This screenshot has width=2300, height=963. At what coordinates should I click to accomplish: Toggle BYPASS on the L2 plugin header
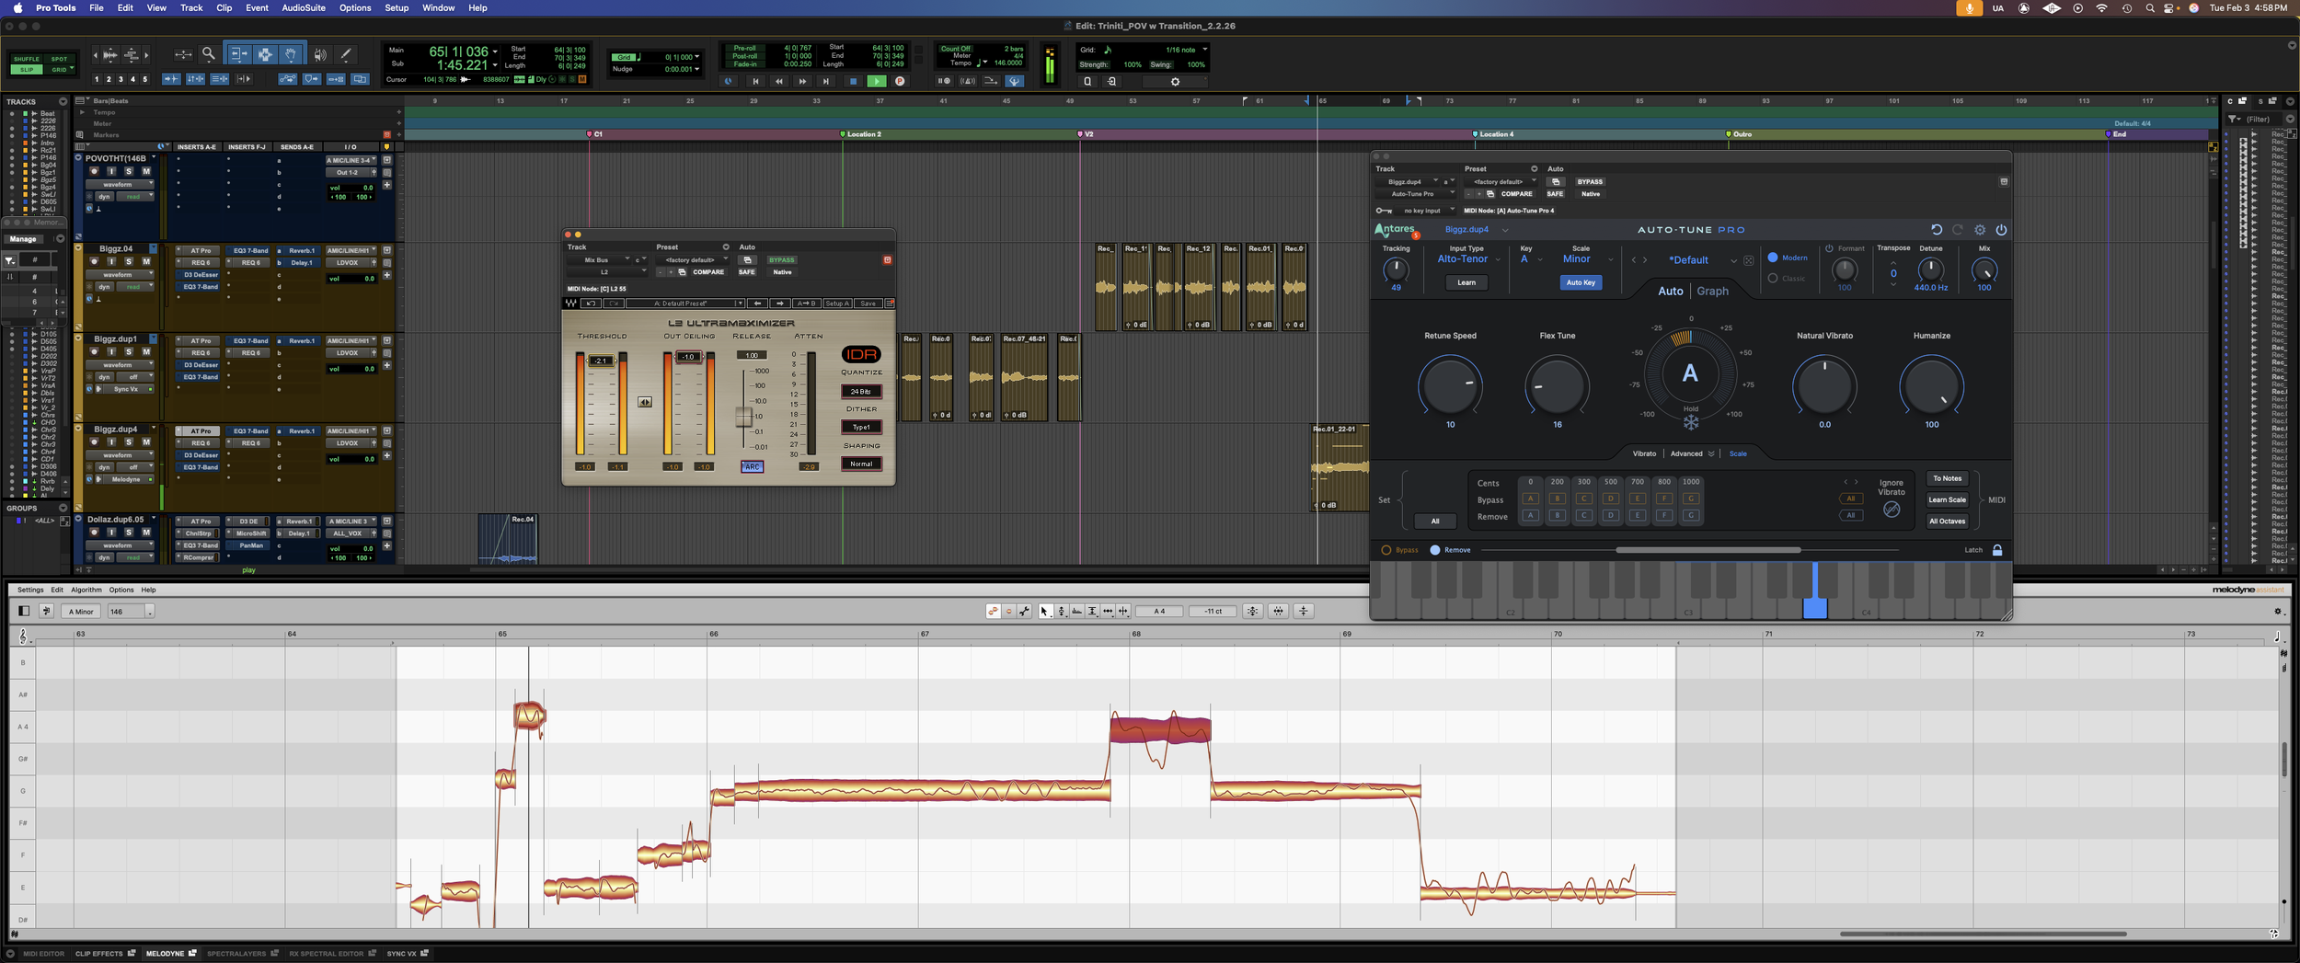[x=782, y=260]
